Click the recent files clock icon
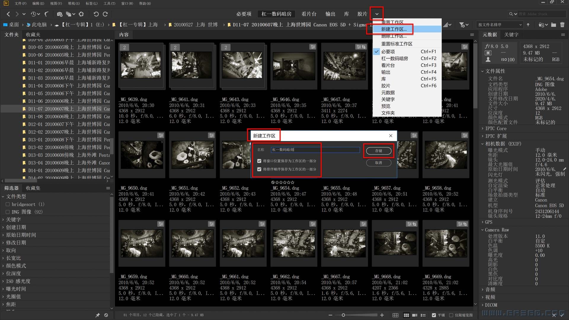Screen dimensions: 569x320 point(33,14)
